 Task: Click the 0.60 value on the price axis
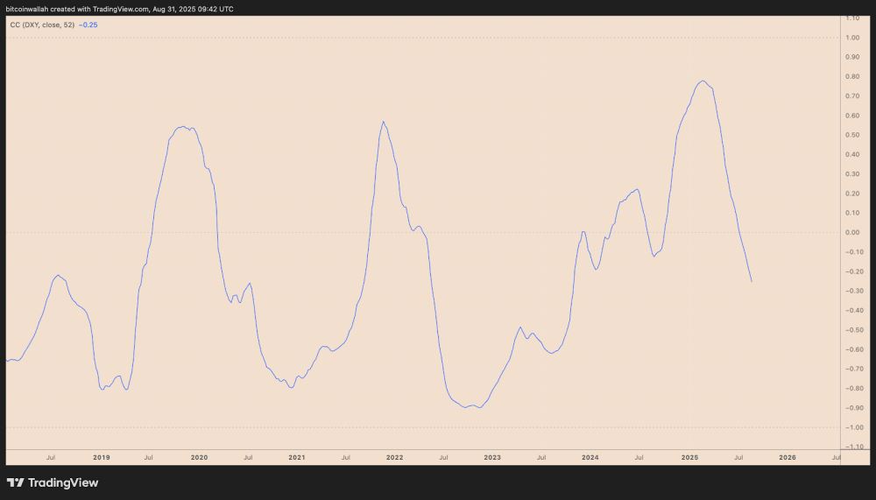click(852, 116)
